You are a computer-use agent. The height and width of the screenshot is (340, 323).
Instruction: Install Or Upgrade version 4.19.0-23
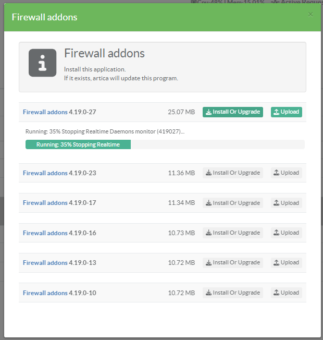click(x=233, y=173)
